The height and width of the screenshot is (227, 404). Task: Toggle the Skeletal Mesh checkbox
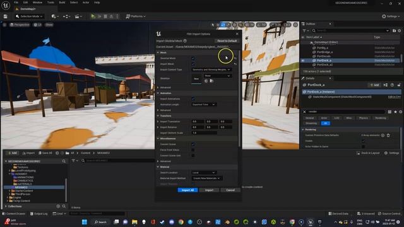(x=193, y=59)
